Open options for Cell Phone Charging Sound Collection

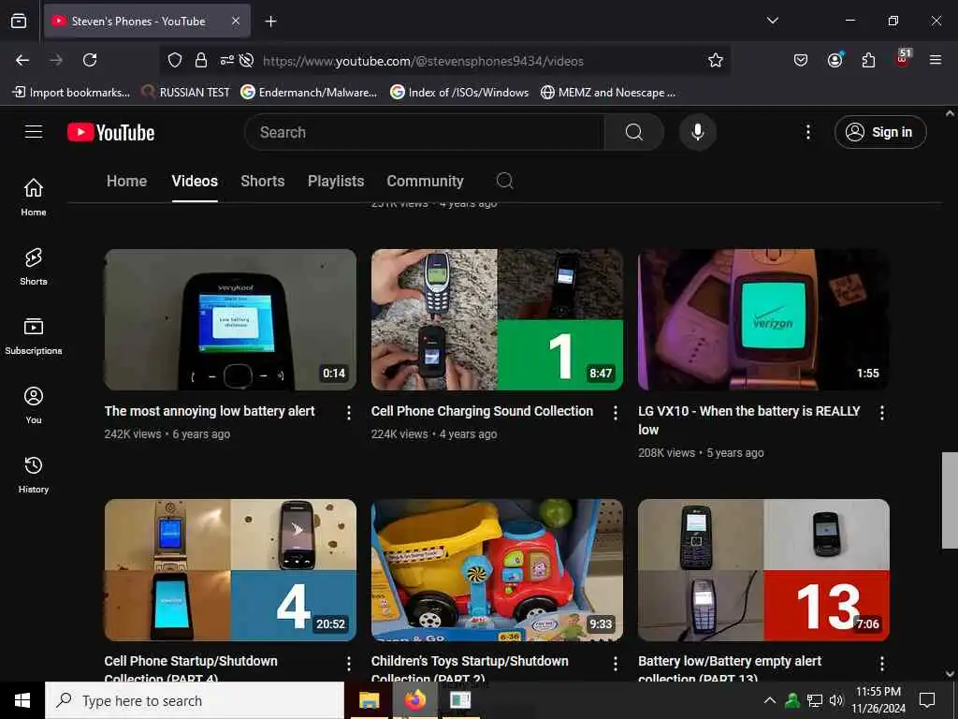coord(616,413)
